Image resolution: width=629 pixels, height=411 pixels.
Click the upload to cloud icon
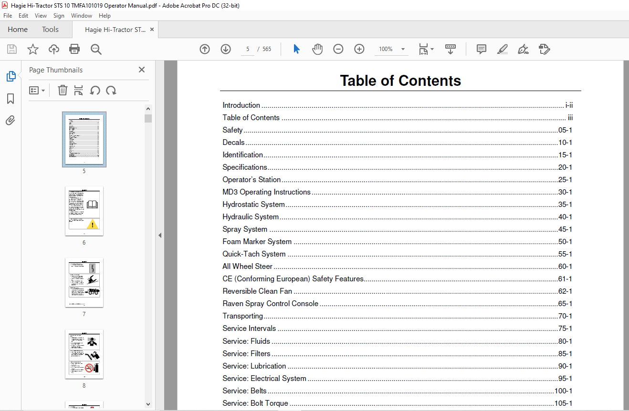pos(54,49)
